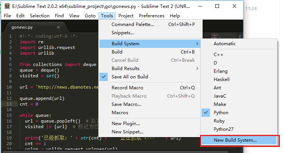Open the Goto menu
284x153 pixels.
[x=90, y=16]
